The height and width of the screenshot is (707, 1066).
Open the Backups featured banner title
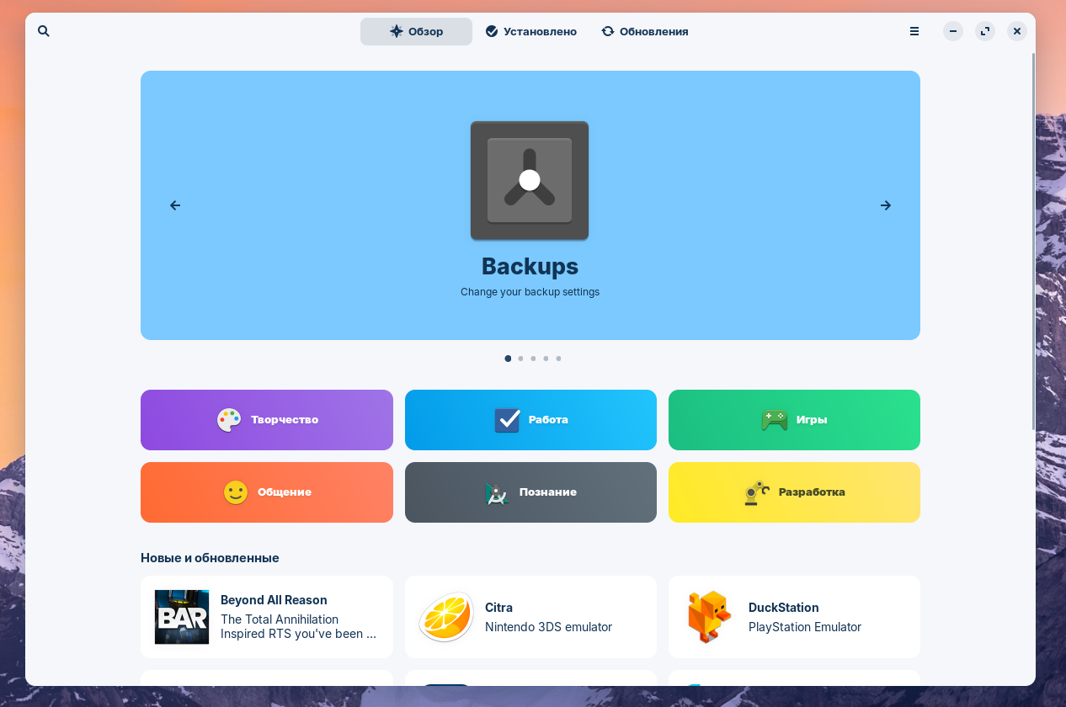tap(530, 267)
